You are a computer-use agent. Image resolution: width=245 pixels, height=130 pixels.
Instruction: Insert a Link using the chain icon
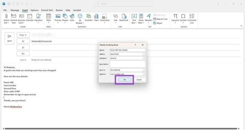pos(116,16)
